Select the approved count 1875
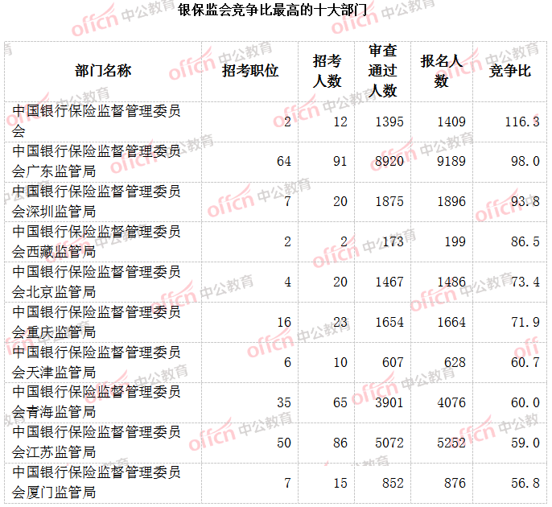This screenshot has width=552, height=507. [x=389, y=201]
